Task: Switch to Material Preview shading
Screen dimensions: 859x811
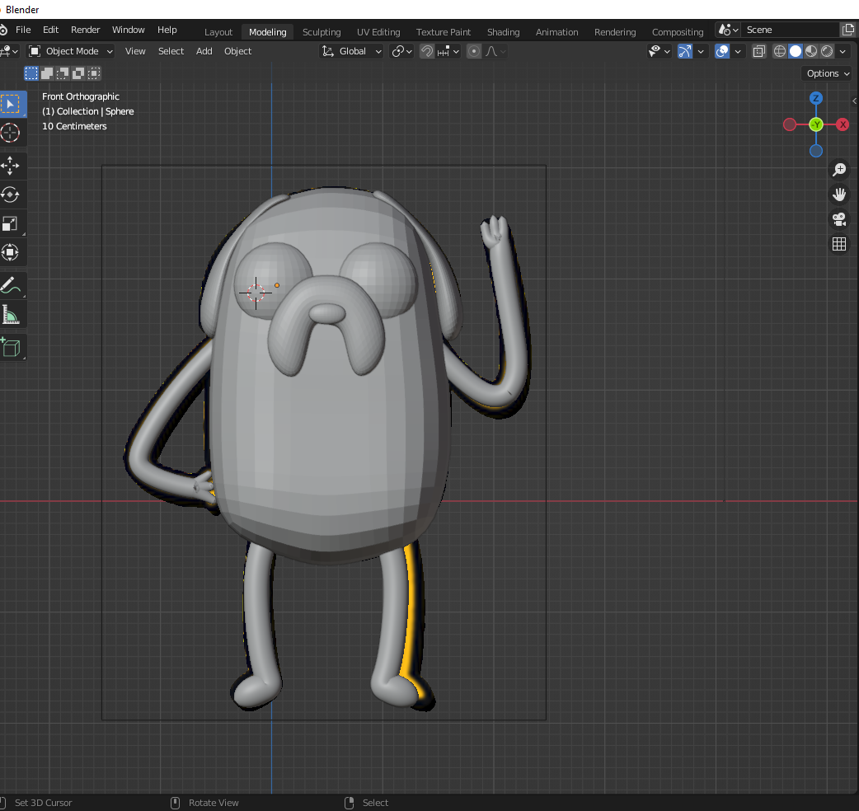Action: click(811, 51)
